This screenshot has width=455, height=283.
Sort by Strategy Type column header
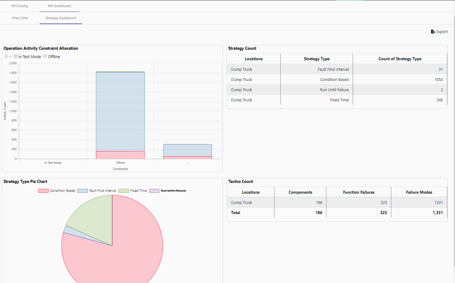coord(317,59)
